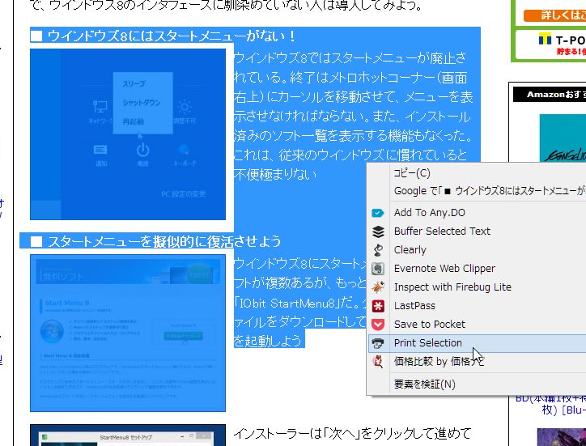Click the Amazonおす sidebar header
The height and width of the screenshot is (446, 586).
[x=550, y=95]
